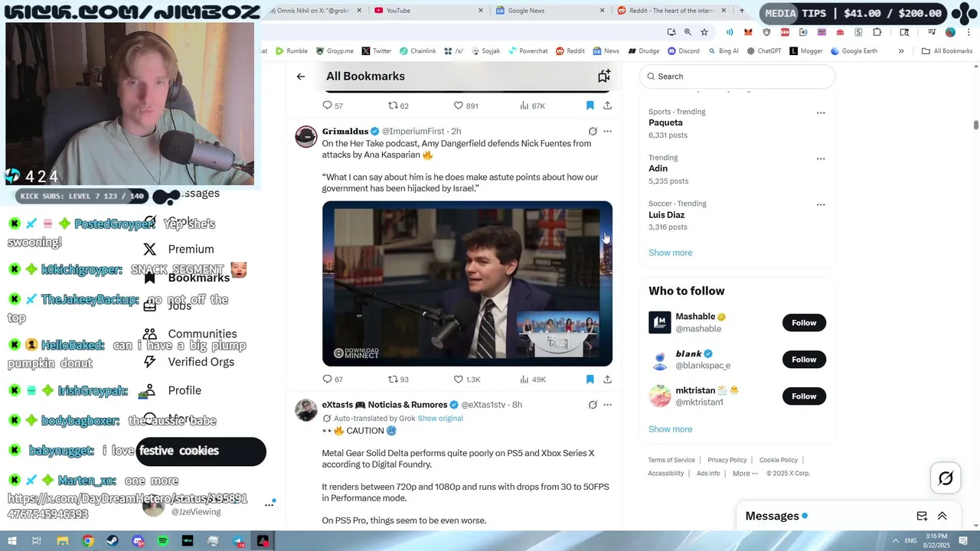The image size is (980, 551).
Task: Expand the More footer menu
Action: point(745,474)
